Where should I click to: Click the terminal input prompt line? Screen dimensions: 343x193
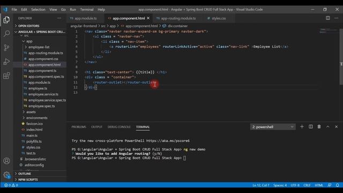129,158
